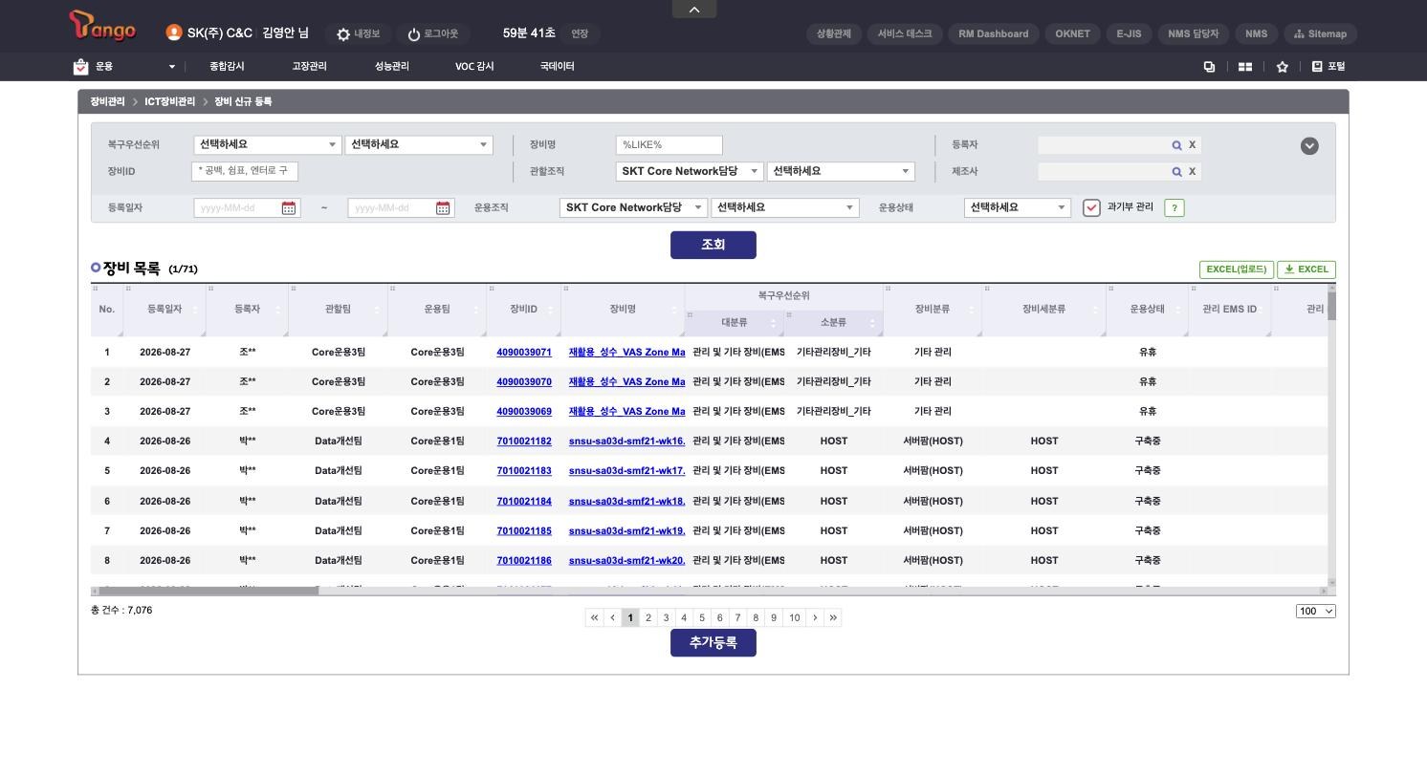Collapse the search filter panel arrow
The width and height of the screenshot is (1427, 776).
(1309, 145)
